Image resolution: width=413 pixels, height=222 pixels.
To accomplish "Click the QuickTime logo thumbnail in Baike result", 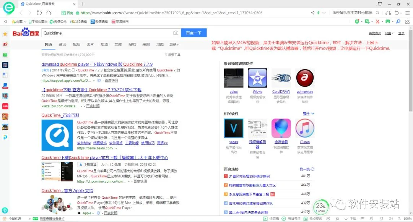I will tap(57, 135).
